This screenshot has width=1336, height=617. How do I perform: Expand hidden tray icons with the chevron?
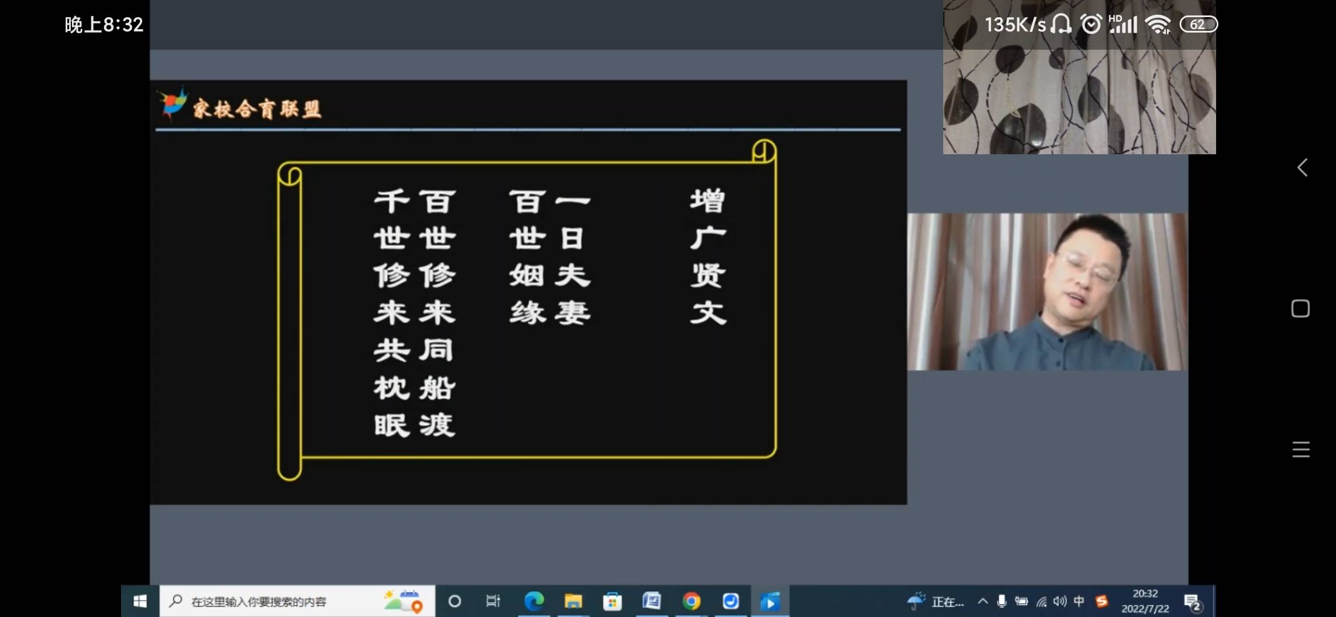pos(984,601)
